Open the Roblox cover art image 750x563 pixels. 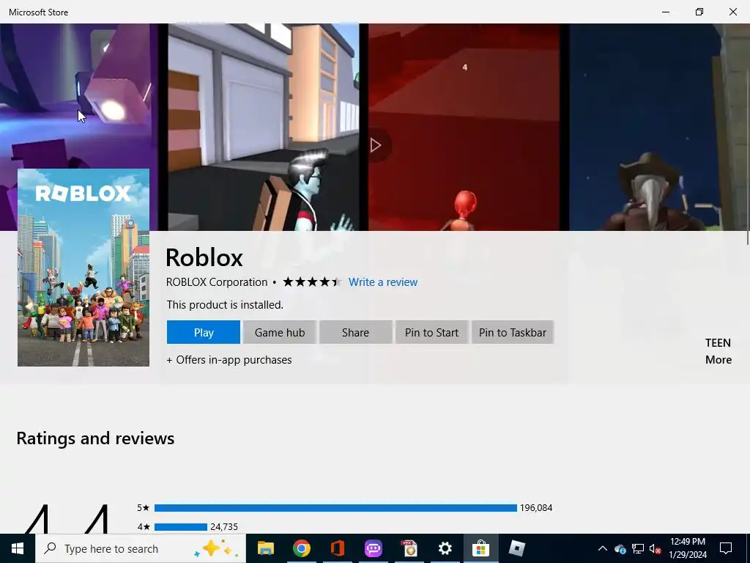[x=83, y=267]
